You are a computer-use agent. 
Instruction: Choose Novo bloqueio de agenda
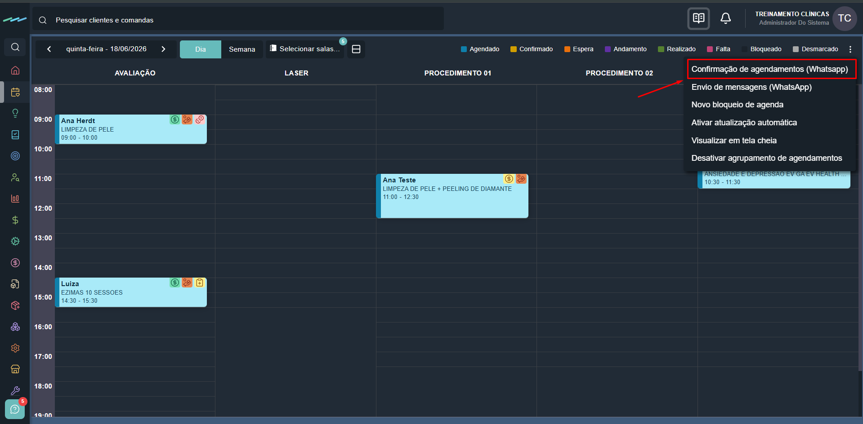coord(737,105)
